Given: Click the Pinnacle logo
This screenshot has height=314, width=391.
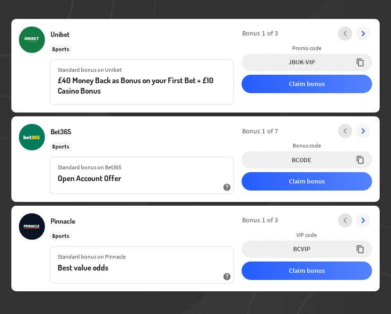Looking at the screenshot, I should coord(32,227).
